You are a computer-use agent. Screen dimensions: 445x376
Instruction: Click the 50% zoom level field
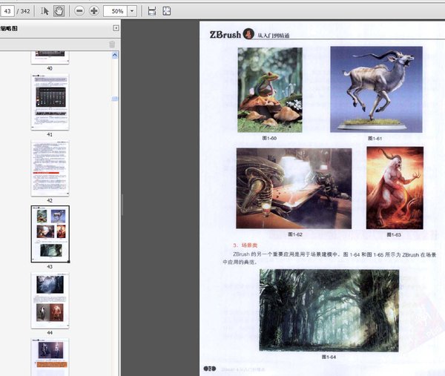click(x=115, y=11)
